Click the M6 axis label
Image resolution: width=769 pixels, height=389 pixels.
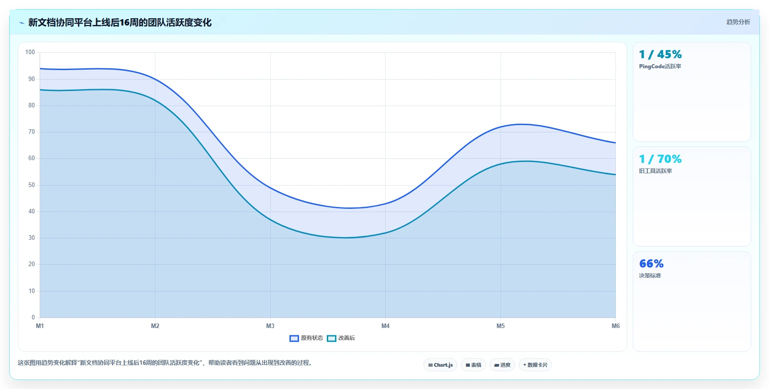615,326
